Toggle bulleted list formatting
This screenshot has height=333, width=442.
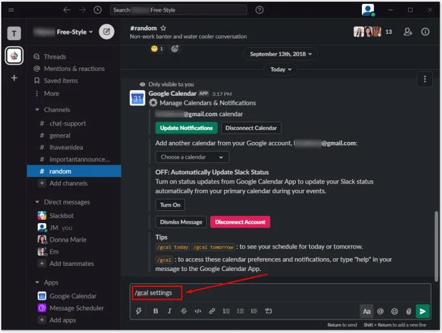[240, 311]
